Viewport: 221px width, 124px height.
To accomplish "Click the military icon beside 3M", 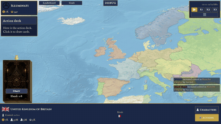I will coord(21,120).
